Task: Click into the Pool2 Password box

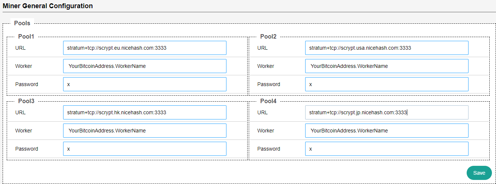Action: [x=386, y=84]
